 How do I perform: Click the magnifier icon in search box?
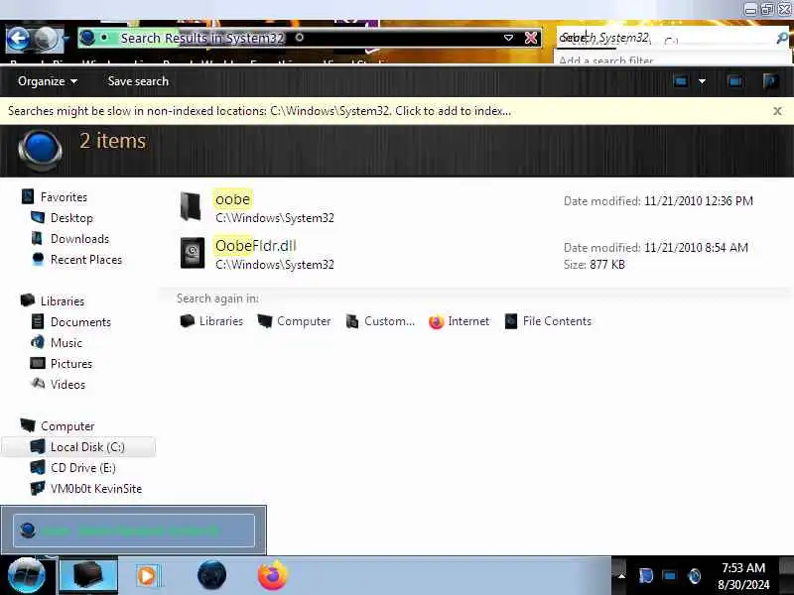(782, 38)
